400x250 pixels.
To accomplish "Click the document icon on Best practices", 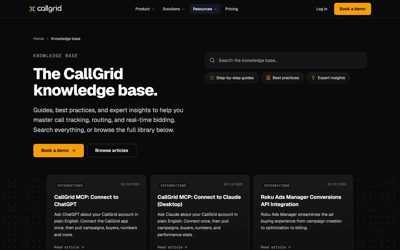I will tap(268, 78).
